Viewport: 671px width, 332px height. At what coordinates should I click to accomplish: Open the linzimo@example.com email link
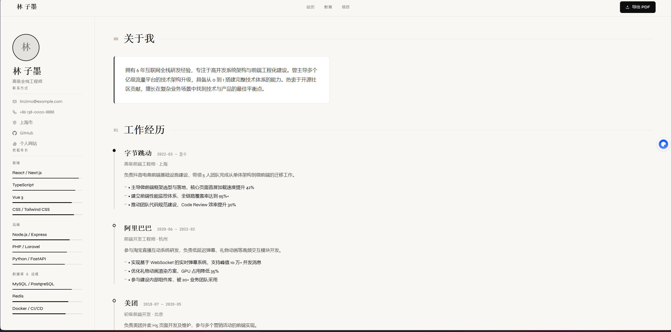point(41,101)
